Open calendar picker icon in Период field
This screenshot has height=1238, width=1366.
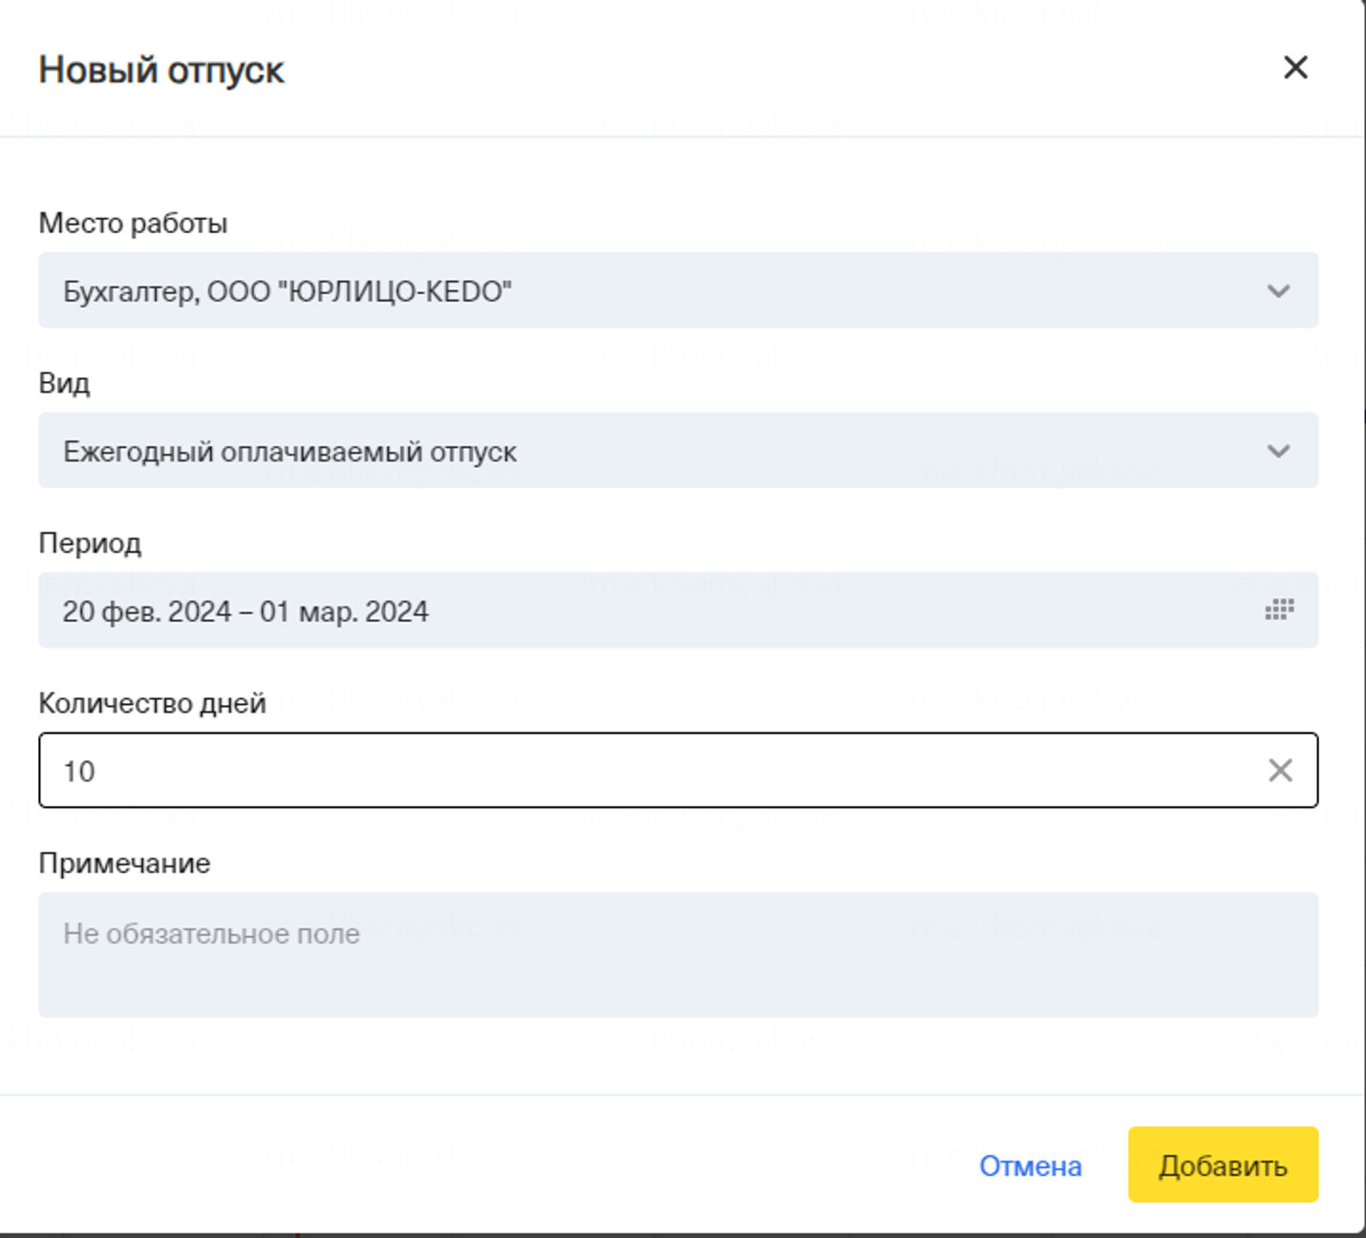click(x=1279, y=610)
